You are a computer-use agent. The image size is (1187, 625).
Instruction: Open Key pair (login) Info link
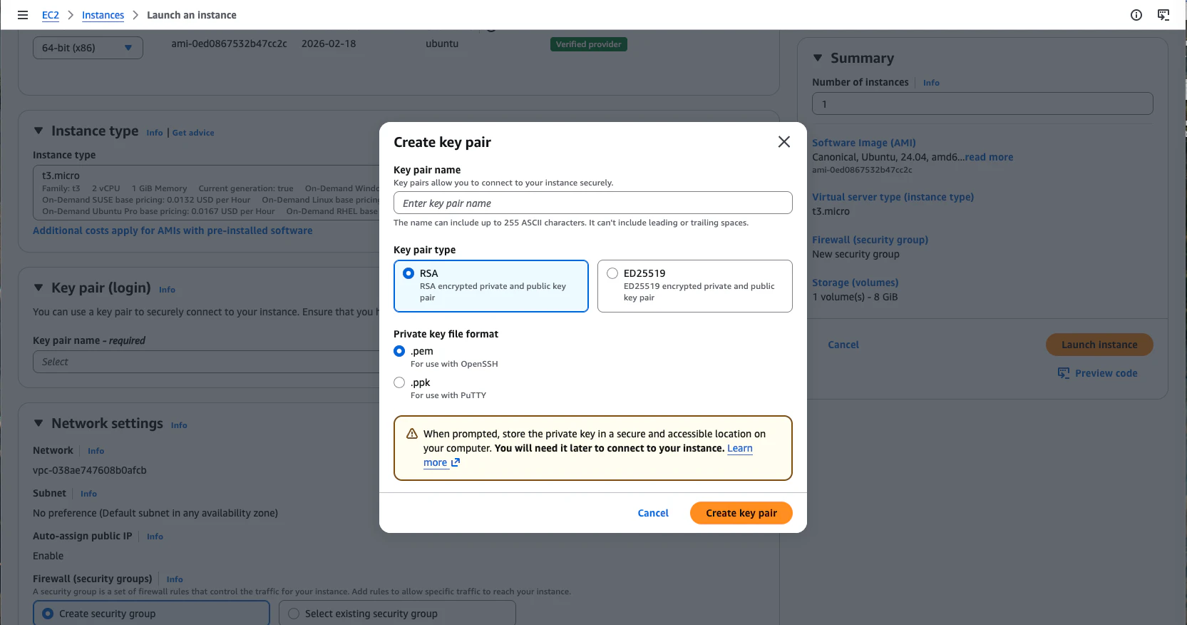[167, 290]
